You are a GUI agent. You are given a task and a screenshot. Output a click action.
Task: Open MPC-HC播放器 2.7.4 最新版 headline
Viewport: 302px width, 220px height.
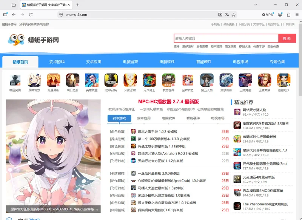point(168,102)
